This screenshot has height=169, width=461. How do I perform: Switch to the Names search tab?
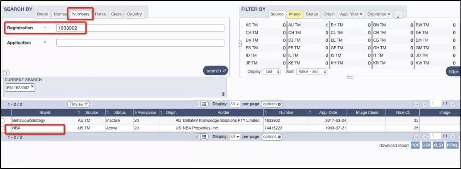(60, 14)
